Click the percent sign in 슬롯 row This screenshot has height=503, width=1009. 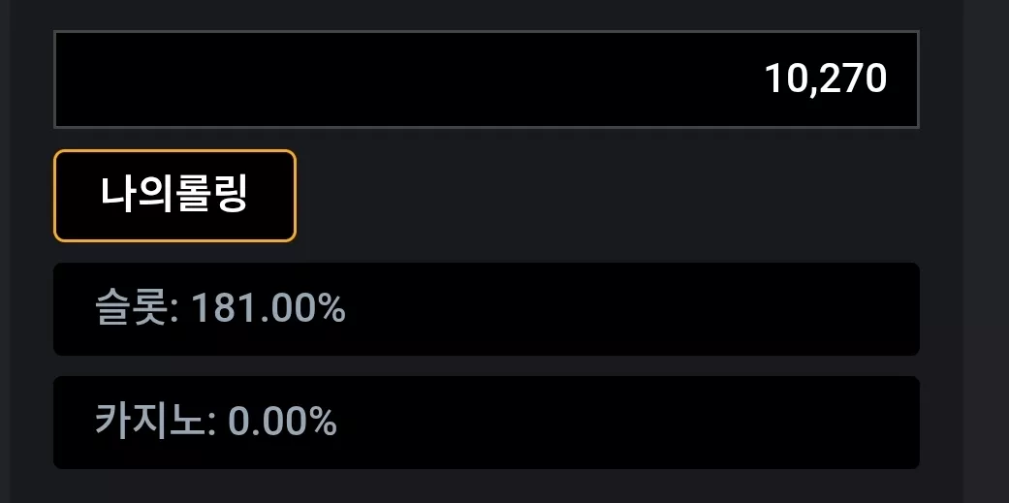coord(332,309)
